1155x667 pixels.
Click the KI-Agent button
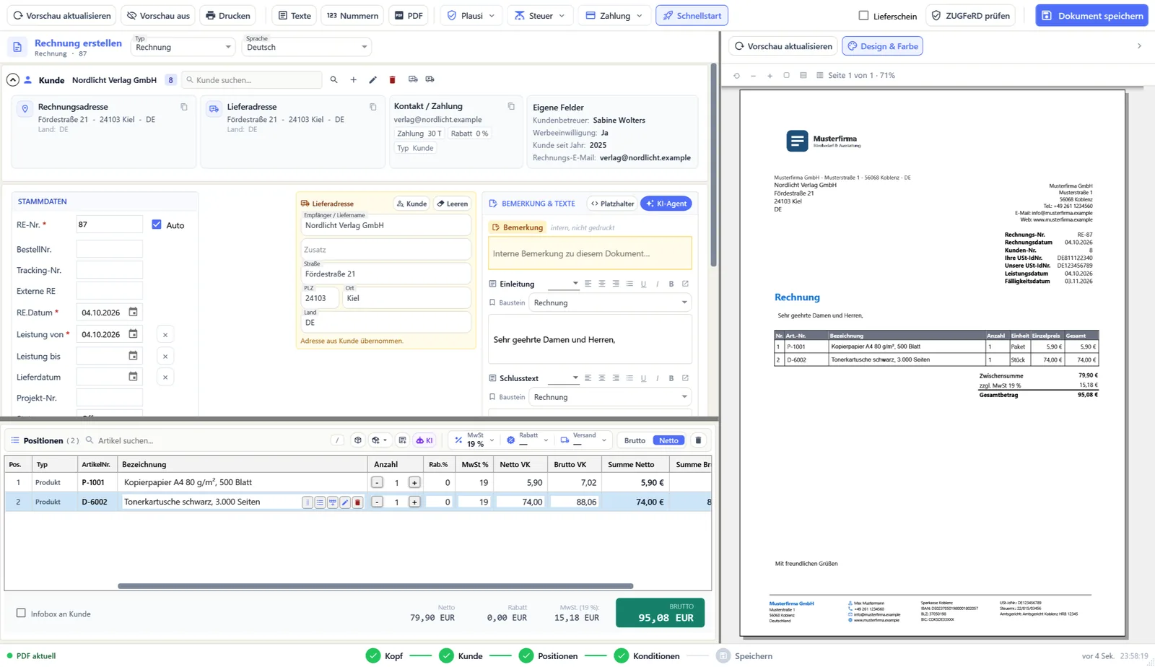pyautogui.click(x=666, y=204)
